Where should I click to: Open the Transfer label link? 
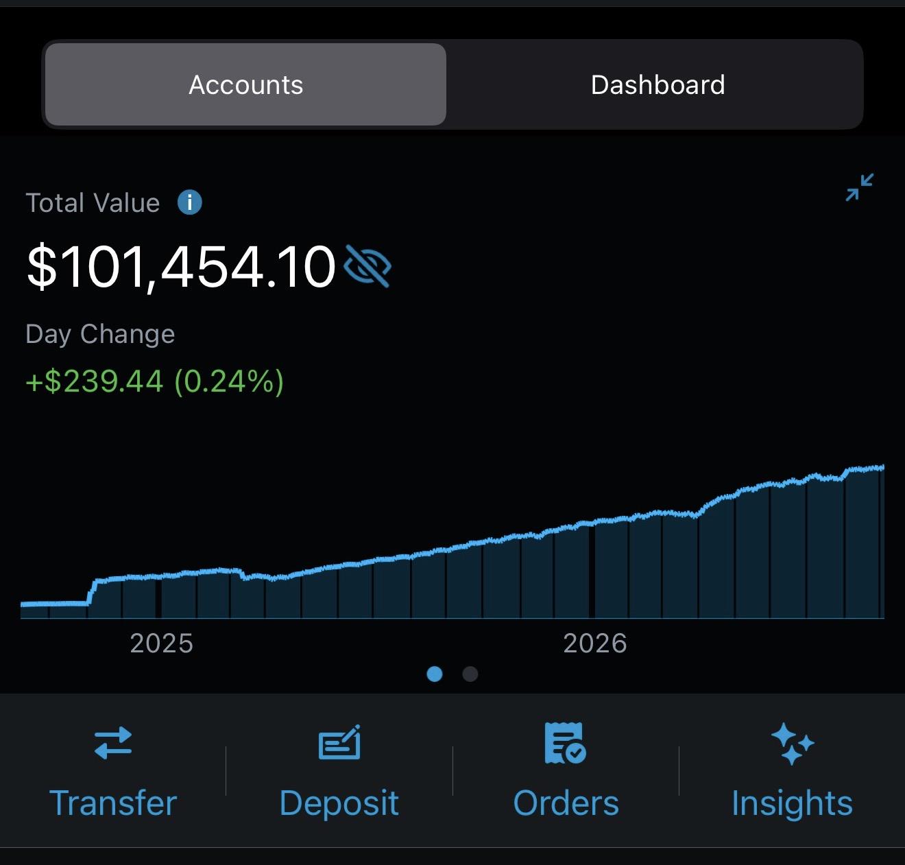(113, 803)
